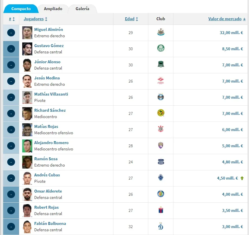Click Talleres crest in Ramón Sosa row
The image size is (249, 235).
[x=160, y=162]
